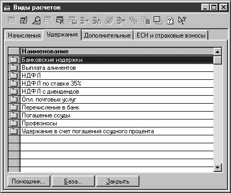Click the add new row toolbar icon

tap(48, 21)
